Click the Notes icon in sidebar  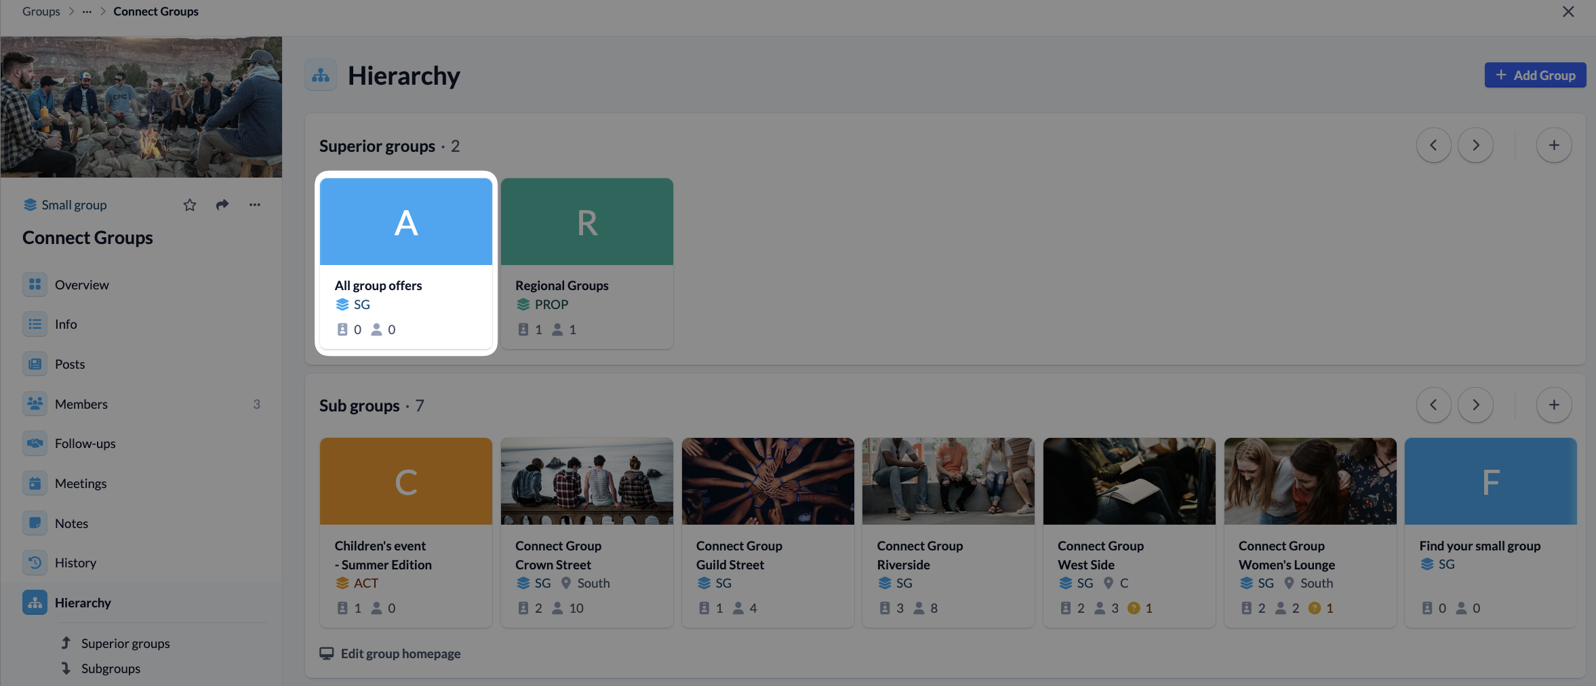(x=35, y=523)
